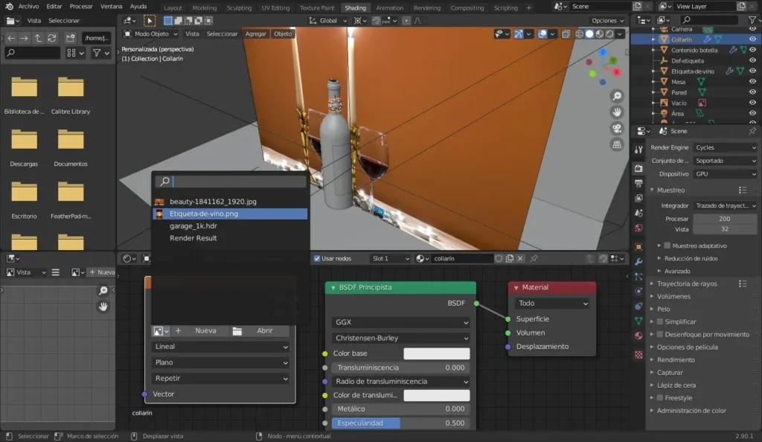The height and width of the screenshot is (442, 762).
Task: Switch viewport to solid shading
Action: pyautogui.click(x=589, y=34)
